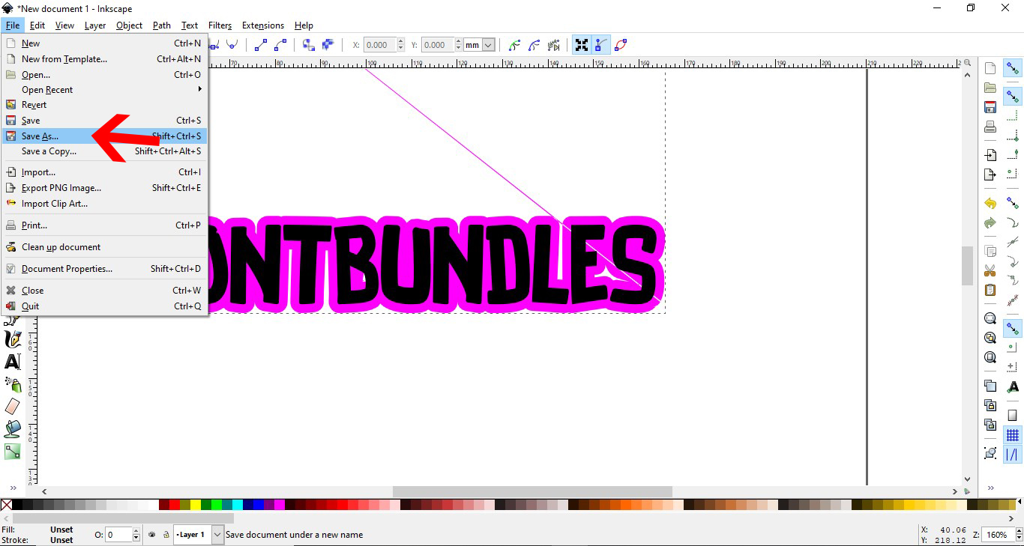The width and height of the screenshot is (1024, 546).
Task: Make selected segments lines icon
Action: point(261,45)
